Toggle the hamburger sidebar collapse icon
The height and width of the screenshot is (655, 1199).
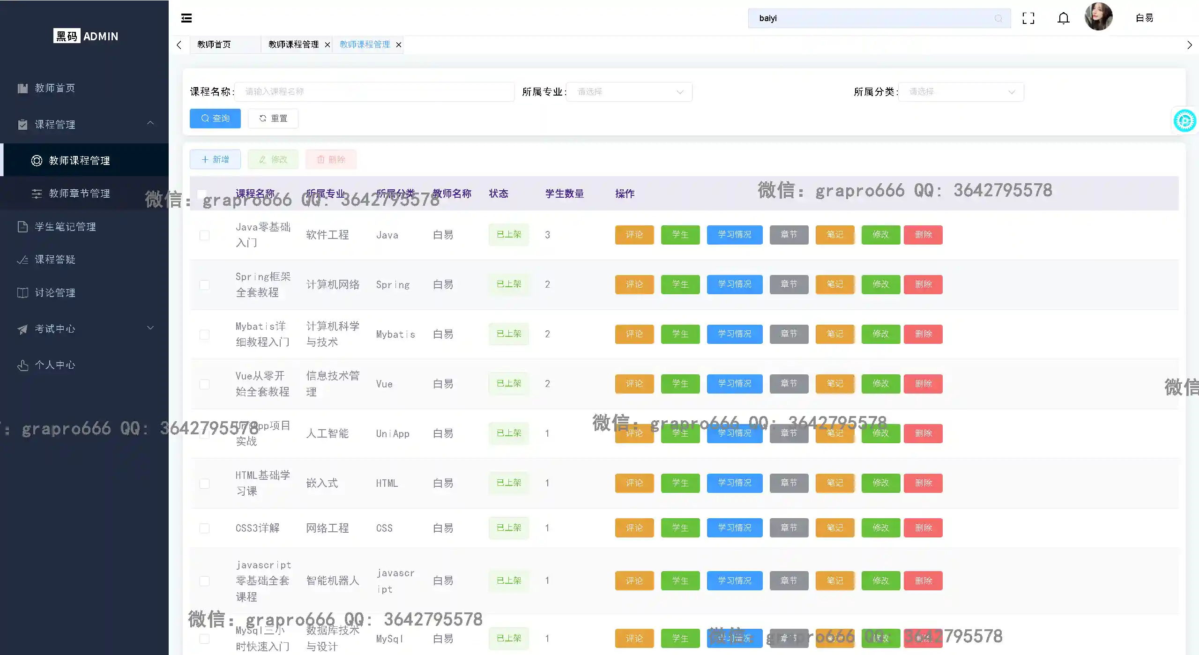186,18
